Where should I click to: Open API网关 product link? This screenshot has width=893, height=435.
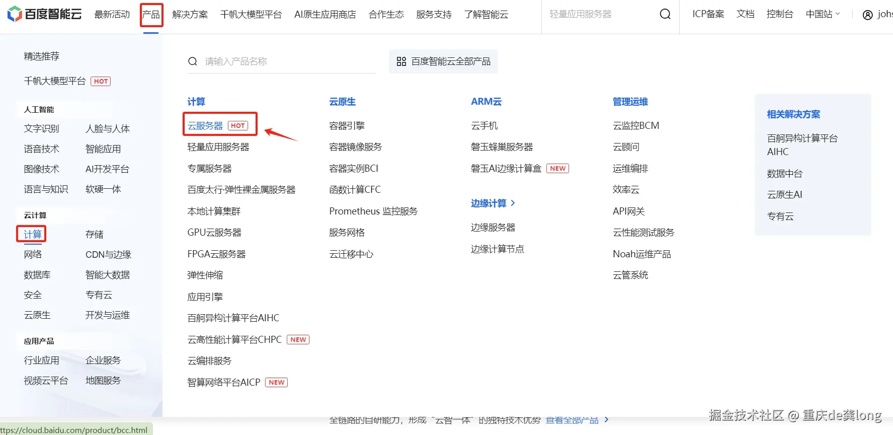pos(629,211)
